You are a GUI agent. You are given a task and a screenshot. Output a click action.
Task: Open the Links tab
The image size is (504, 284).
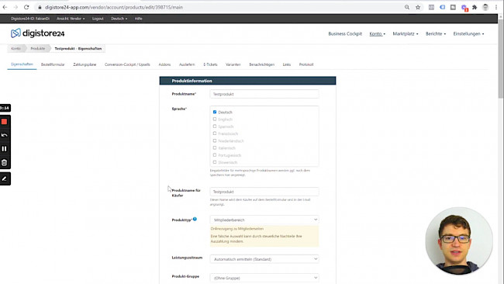[287, 64]
